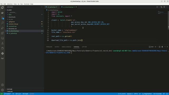The image size is (169, 95).
Task: Close the s3_download.py editor tab
Action: coord(76,7)
